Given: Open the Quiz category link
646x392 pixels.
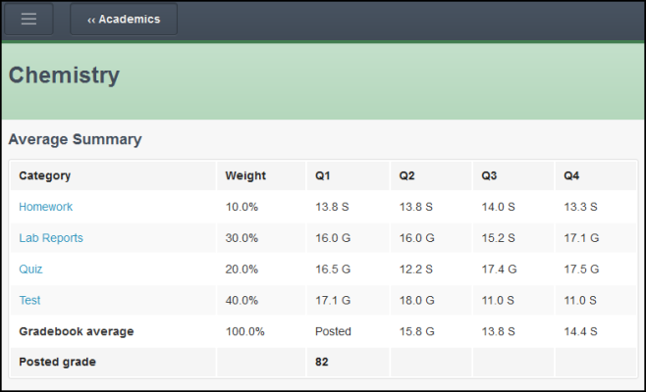Looking at the screenshot, I should 30,269.
